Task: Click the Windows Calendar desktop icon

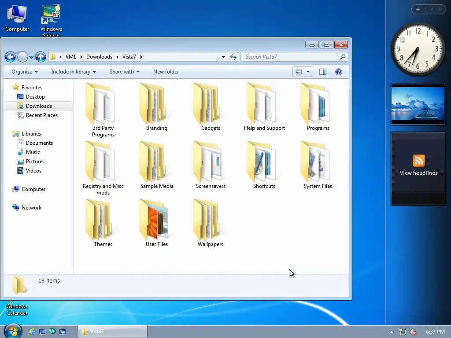Action: [17, 309]
